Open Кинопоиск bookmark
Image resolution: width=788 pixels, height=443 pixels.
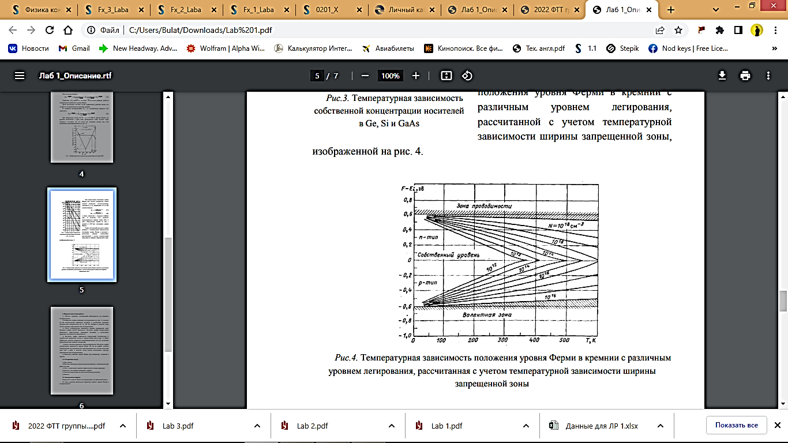click(464, 48)
